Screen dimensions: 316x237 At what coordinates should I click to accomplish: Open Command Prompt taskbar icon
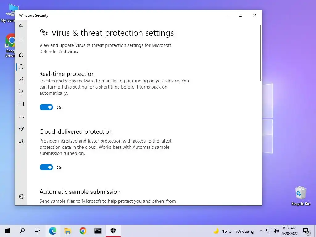(98, 231)
